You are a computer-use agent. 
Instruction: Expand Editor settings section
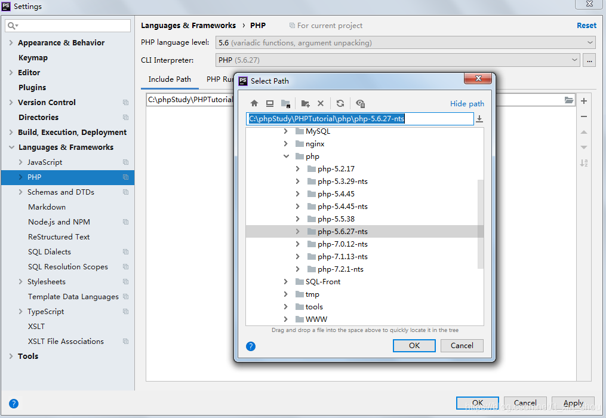pyautogui.click(x=11, y=72)
